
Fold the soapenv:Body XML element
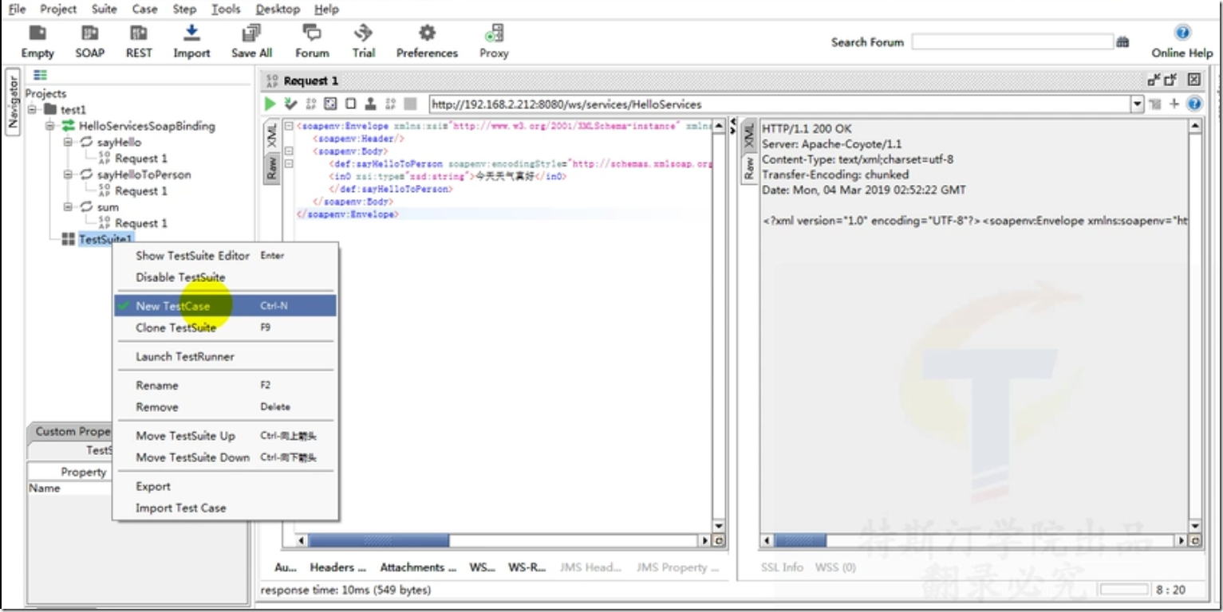click(288, 151)
